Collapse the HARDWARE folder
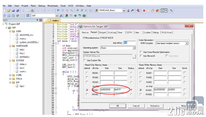This screenshot has height=117, width=206. (x=10, y=46)
